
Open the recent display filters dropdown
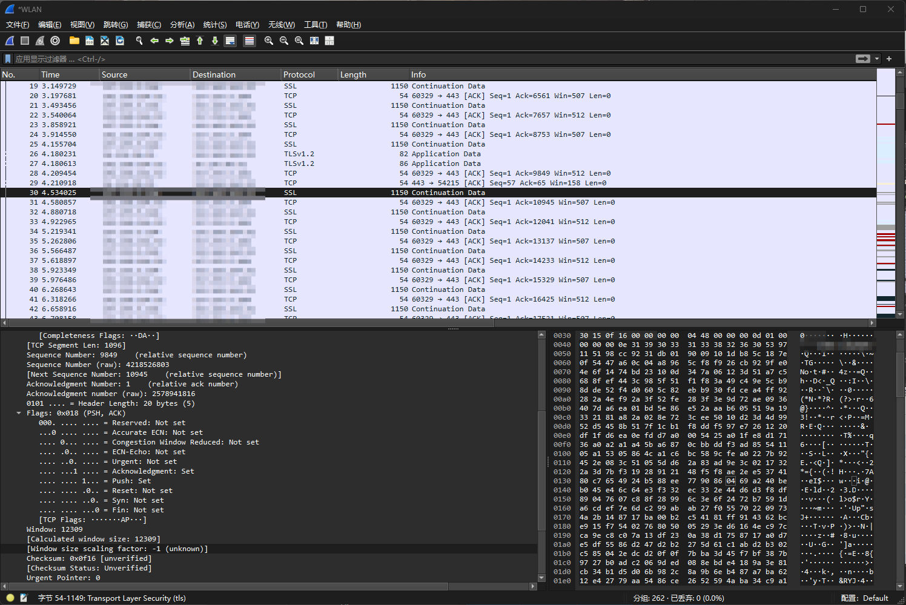[x=877, y=59]
